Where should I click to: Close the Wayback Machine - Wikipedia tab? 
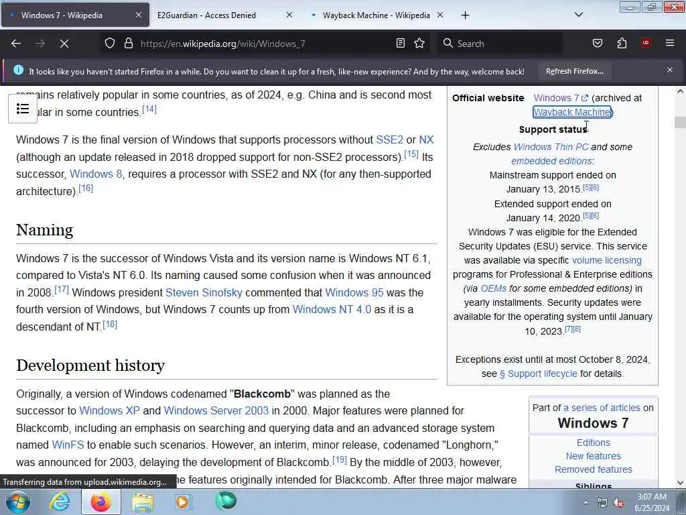pyautogui.click(x=440, y=15)
